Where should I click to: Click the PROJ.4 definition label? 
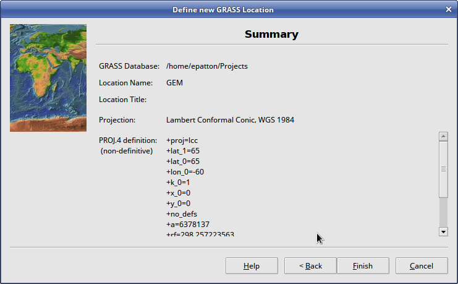coord(128,140)
